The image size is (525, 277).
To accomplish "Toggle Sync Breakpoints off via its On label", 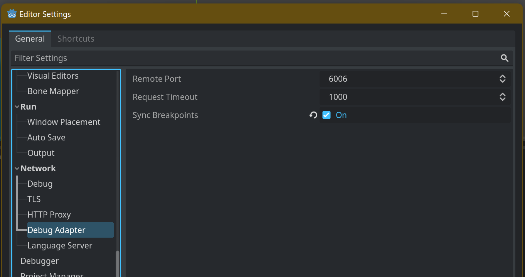I will (341, 115).
